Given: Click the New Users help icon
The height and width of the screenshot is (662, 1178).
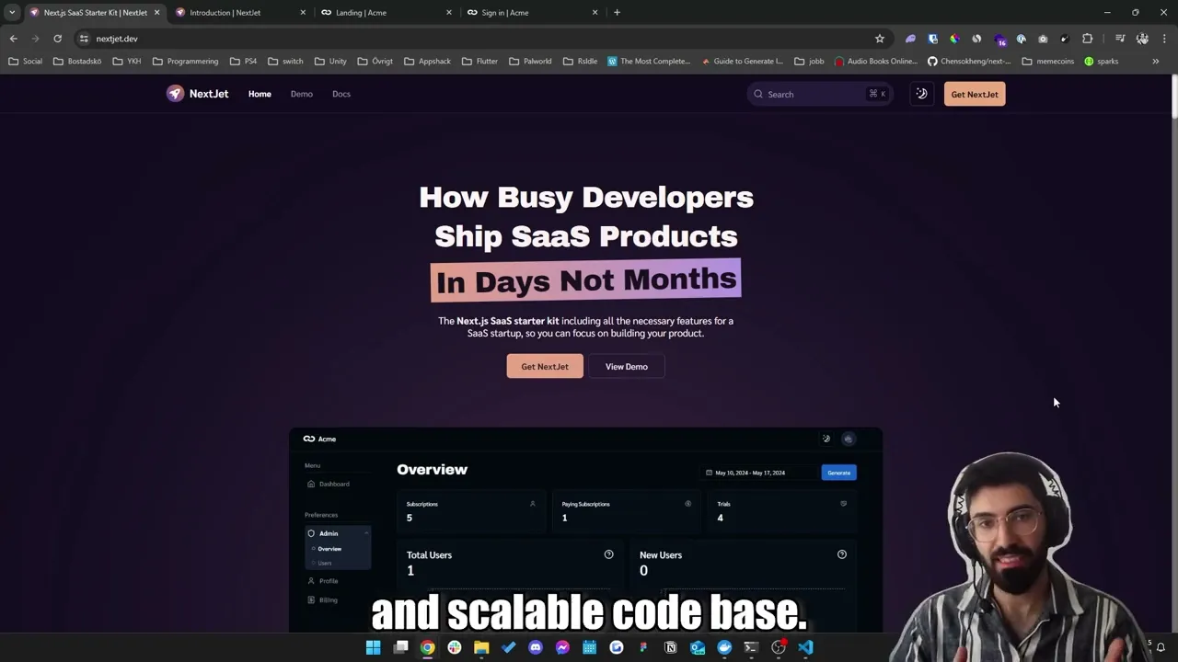Looking at the screenshot, I should point(841,554).
